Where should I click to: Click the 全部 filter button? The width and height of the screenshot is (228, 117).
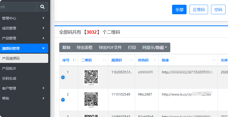(179, 9)
